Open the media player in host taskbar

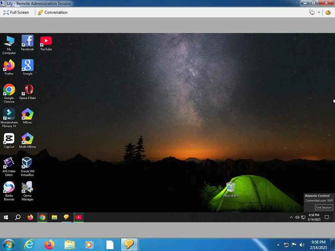pyautogui.click(x=89, y=244)
